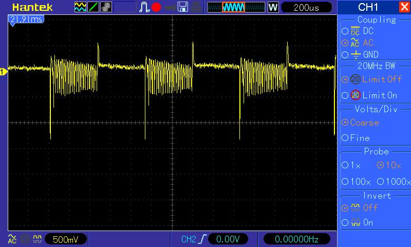Click the Hantek logo
The width and height of the screenshot is (411, 247).
[x=32, y=7]
